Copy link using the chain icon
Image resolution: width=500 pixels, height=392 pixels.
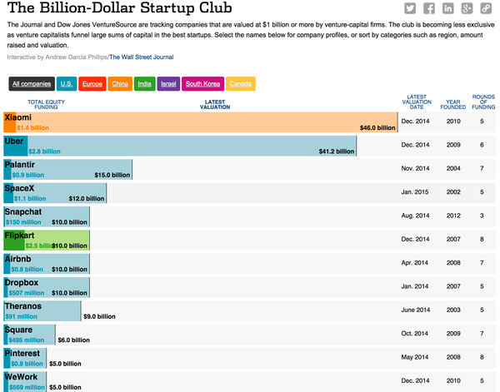pos(486,8)
